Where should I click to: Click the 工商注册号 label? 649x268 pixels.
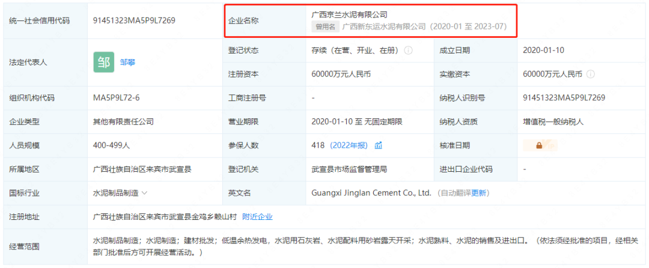coord(247,98)
